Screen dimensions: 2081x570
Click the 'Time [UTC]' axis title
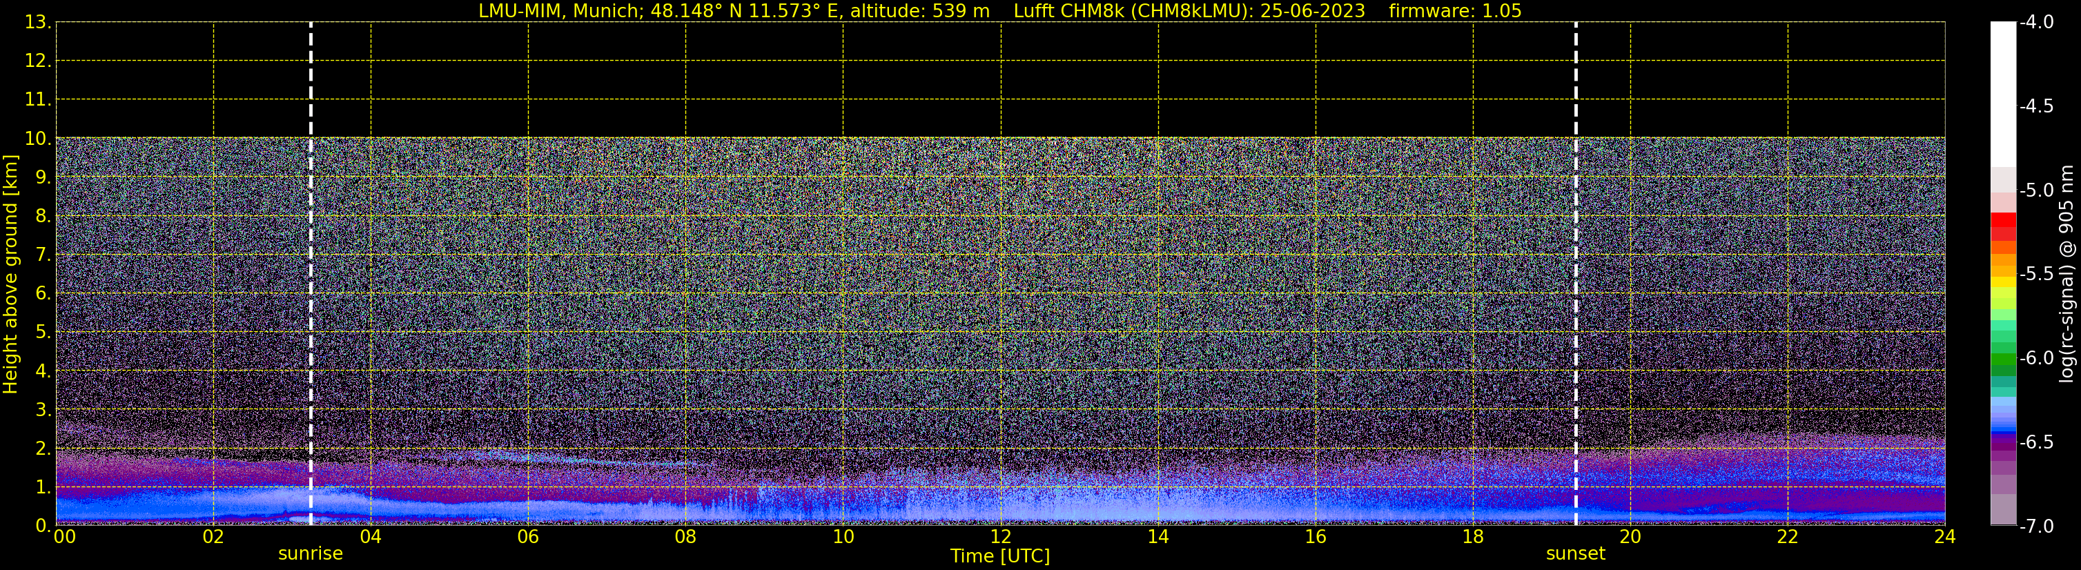click(1000, 556)
